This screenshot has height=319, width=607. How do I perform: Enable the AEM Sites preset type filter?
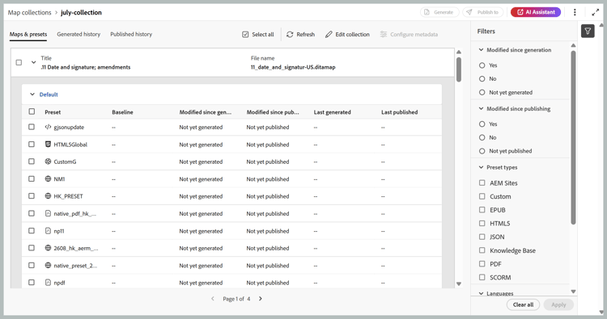click(x=482, y=183)
